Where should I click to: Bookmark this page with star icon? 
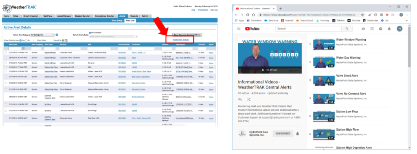[362, 15]
